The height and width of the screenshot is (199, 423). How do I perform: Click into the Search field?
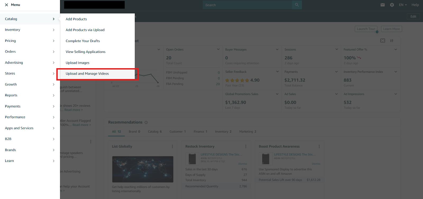coord(247,5)
